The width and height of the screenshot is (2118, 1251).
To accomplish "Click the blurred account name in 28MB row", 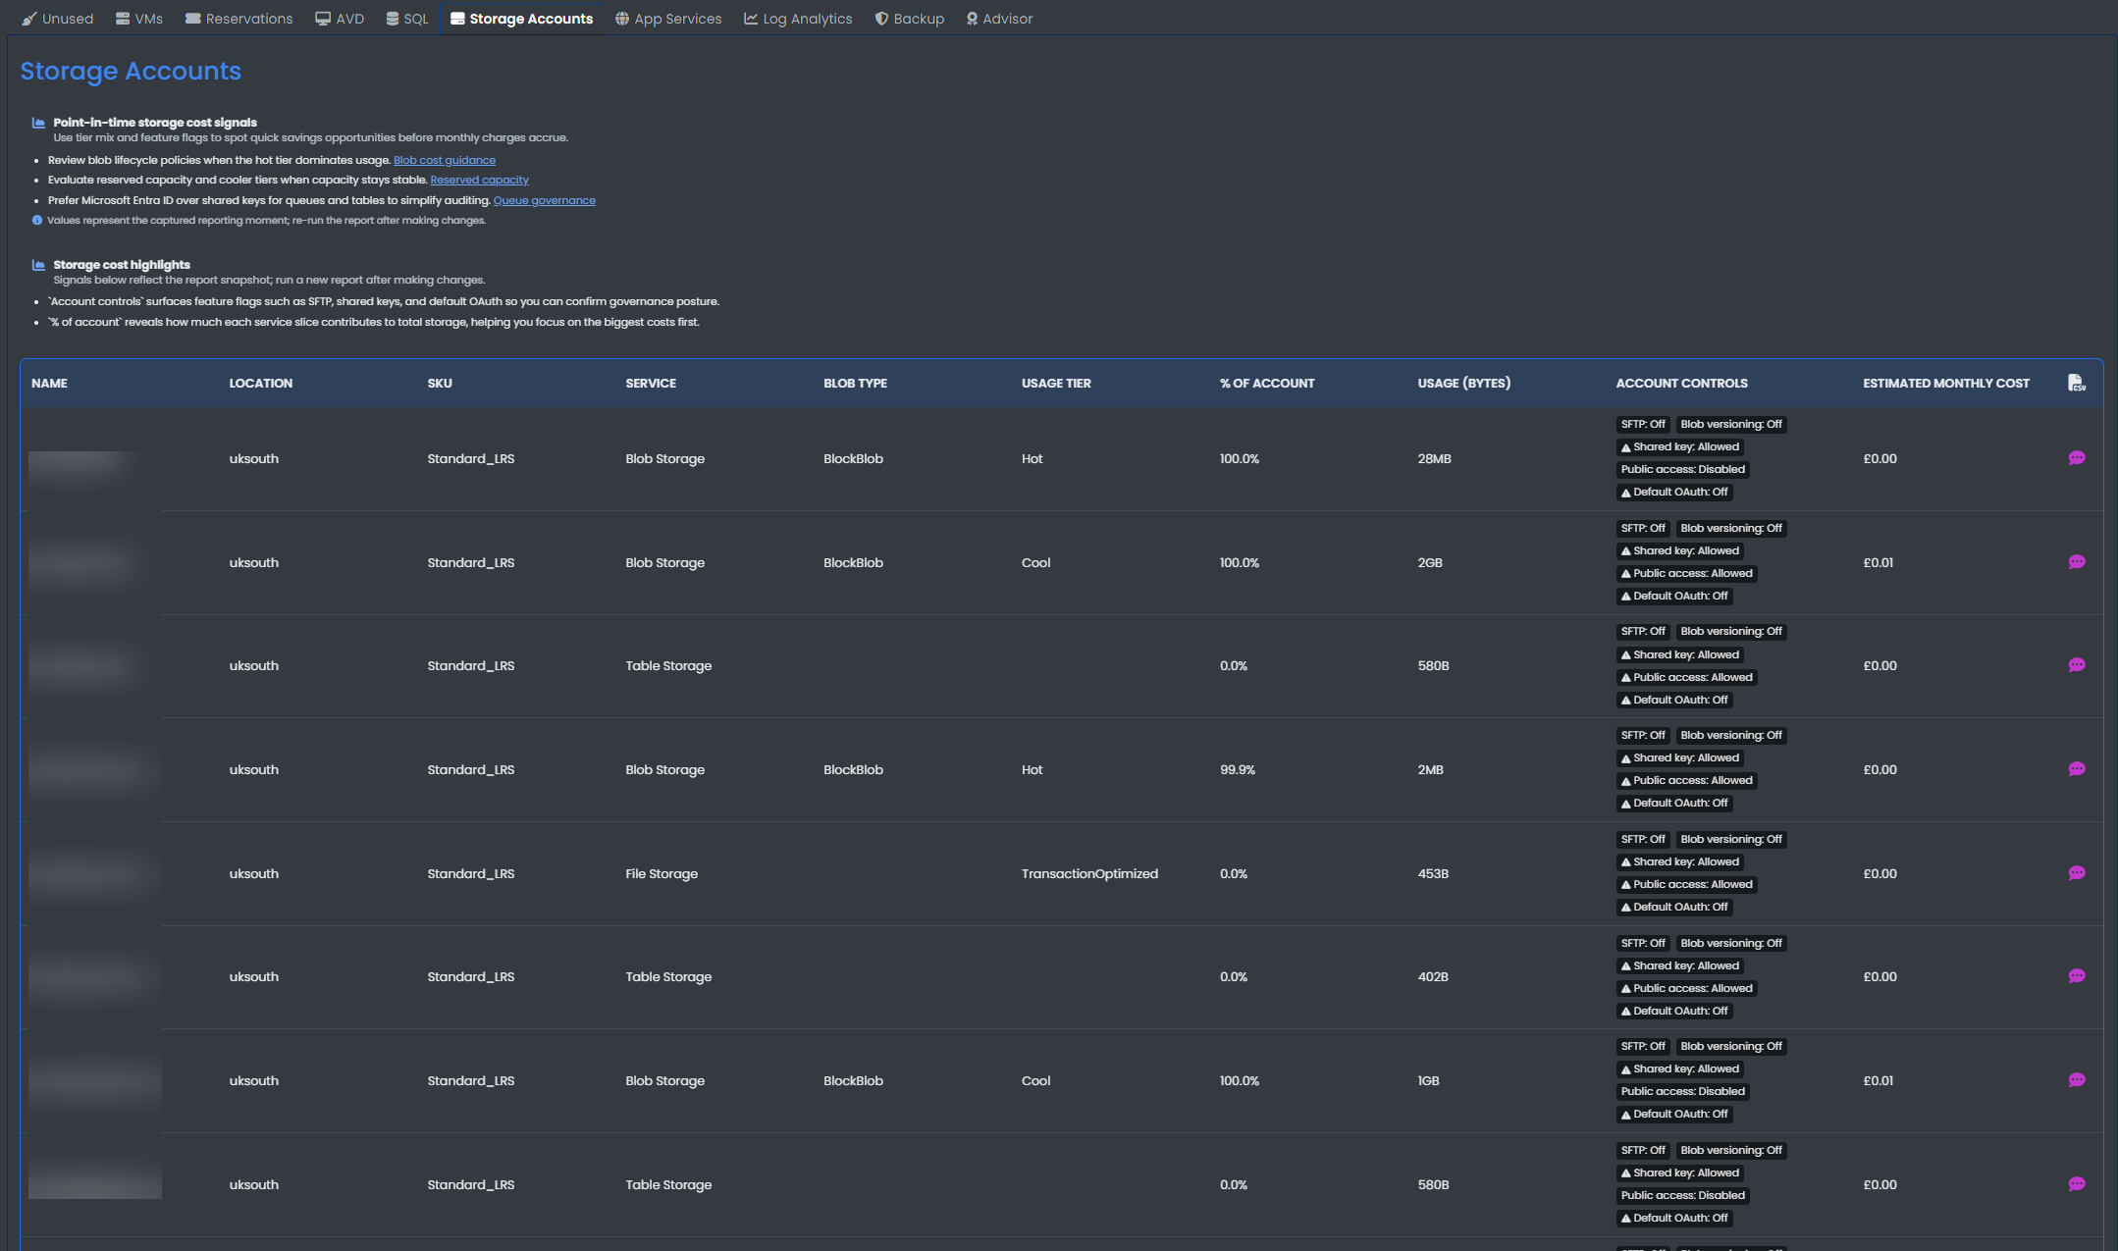I will pos(80,465).
